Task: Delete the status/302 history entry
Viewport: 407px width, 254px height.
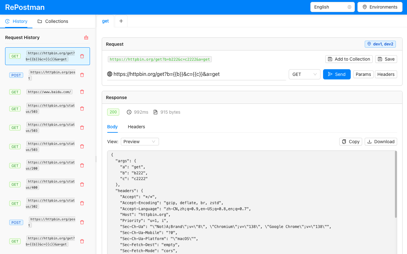Action: pyautogui.click(x=82, y=203)
